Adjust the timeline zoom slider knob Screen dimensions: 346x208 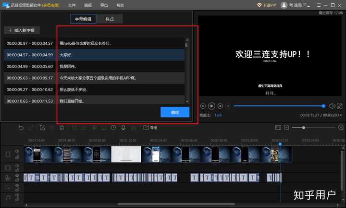pos(304,128)
